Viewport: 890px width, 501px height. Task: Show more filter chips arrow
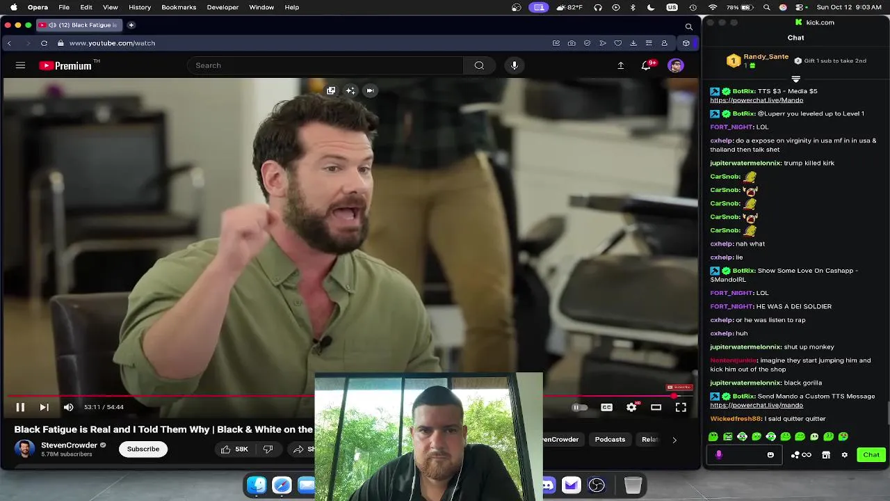coord(674,440)
